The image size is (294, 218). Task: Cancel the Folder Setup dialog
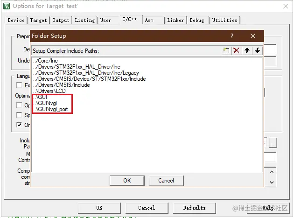pos(166,181)
